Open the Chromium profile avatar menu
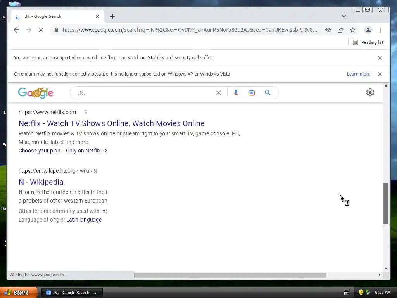Screen dimensions: 397x298 [368, 30]
